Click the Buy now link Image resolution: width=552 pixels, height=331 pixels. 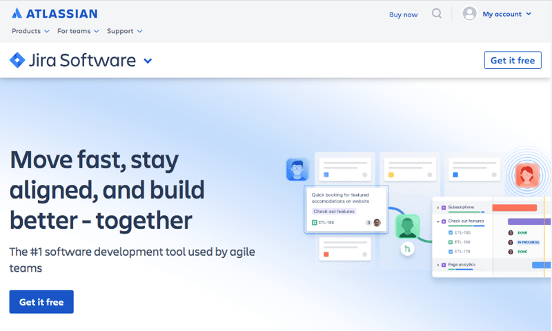(404, 14)
